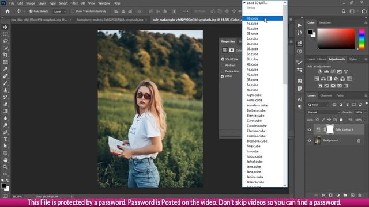Select the Brush tool
Viewport: 369px width, 207px height.
tap(5, 83)
